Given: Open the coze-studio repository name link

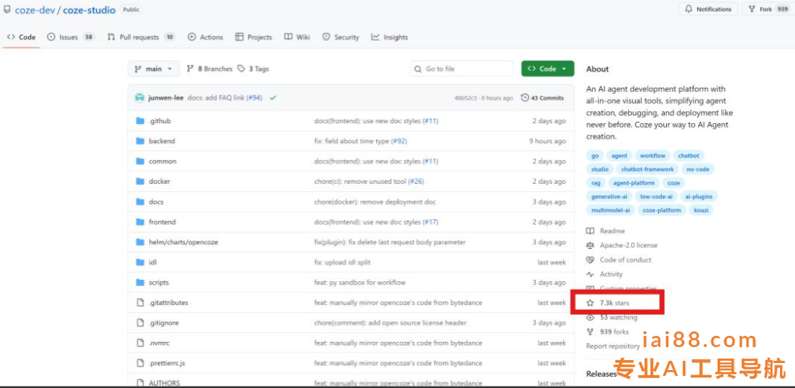Looking at the screenshot, I should coord(89,10).
